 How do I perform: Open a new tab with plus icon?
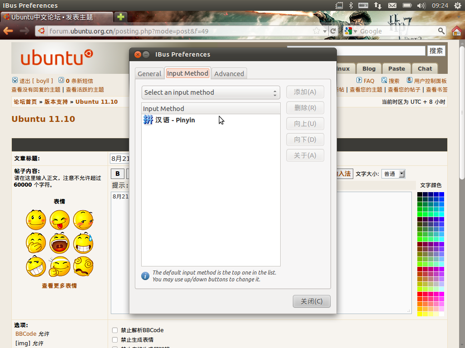point(121,17)
